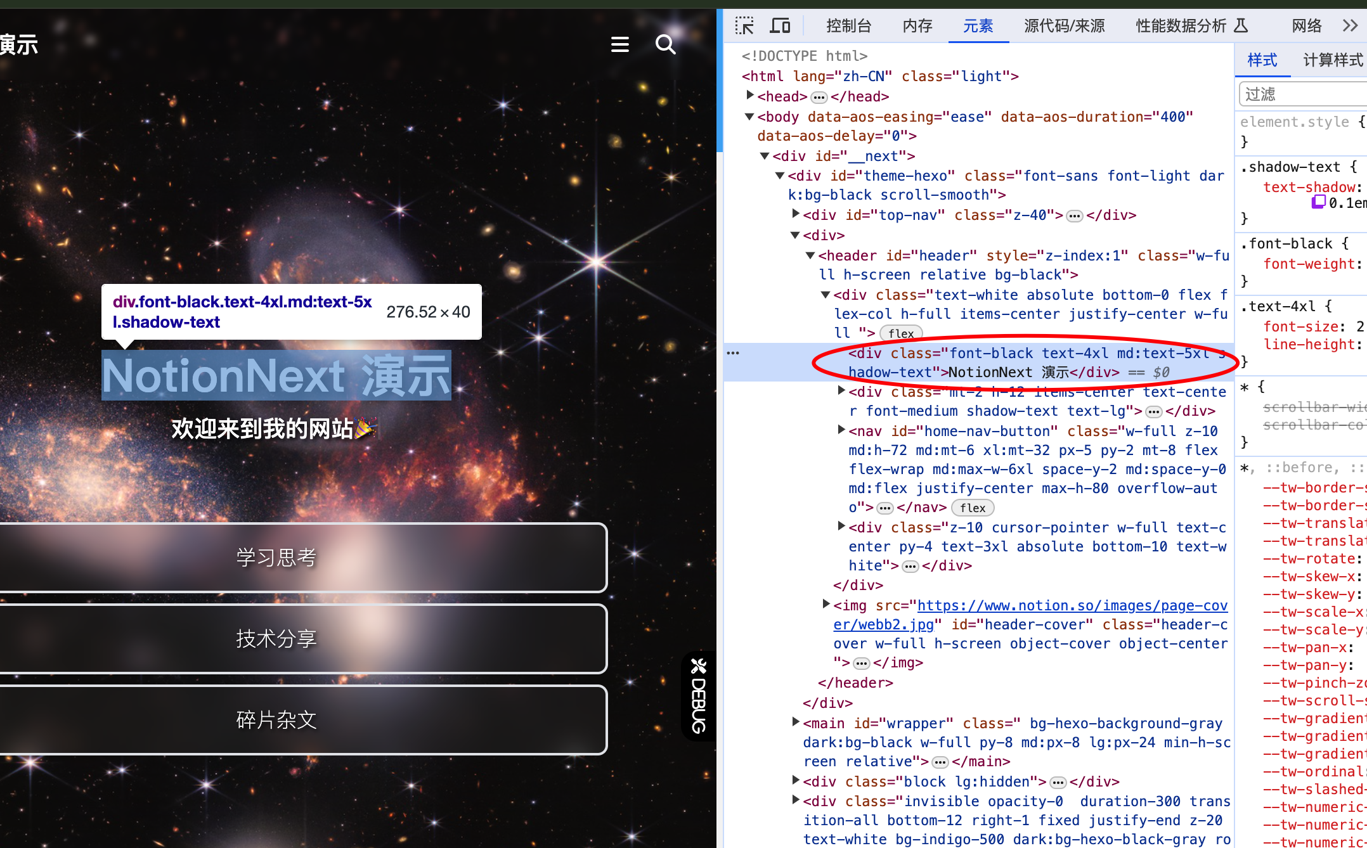Select the 元素 tab
Viewport: 1367px width, 848px height.
978,26
